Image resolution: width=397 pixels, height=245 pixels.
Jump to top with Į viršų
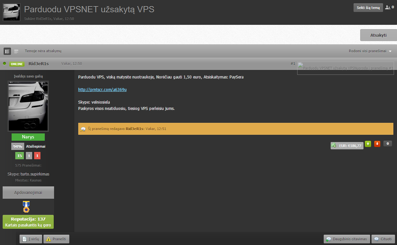[31, 239]
